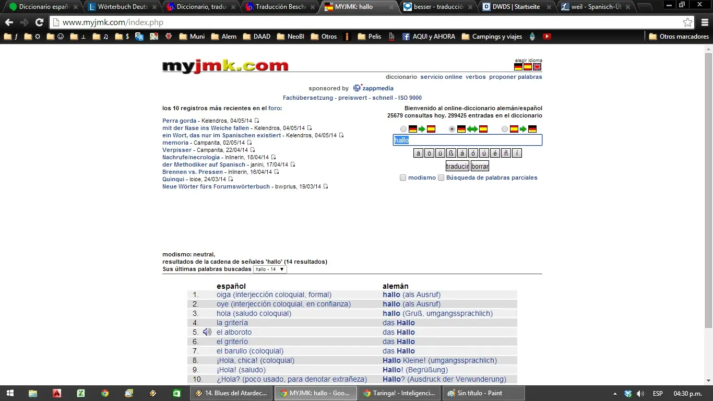
Task: Open the Blues del Atardecer taskbar window
Action: (x=232, y=393)
